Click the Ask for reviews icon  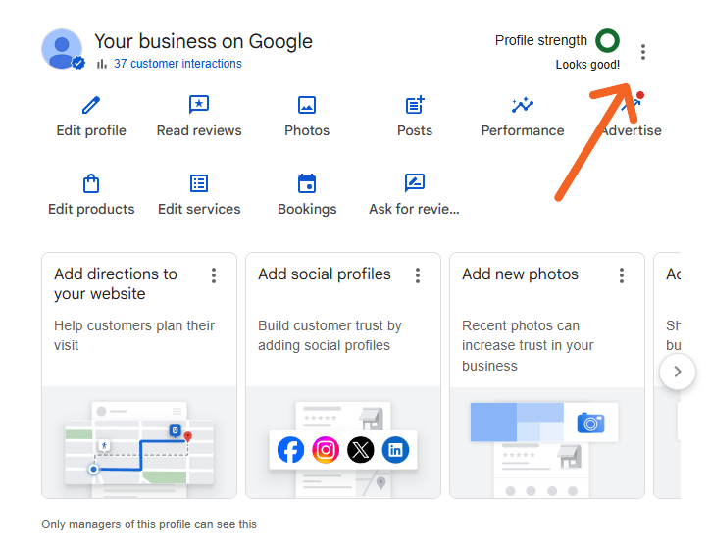pos(415,183)
